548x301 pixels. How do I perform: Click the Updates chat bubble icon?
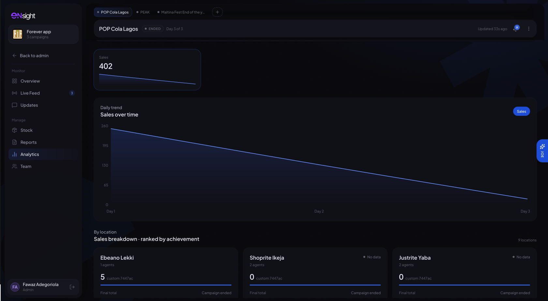click(14, 105)
